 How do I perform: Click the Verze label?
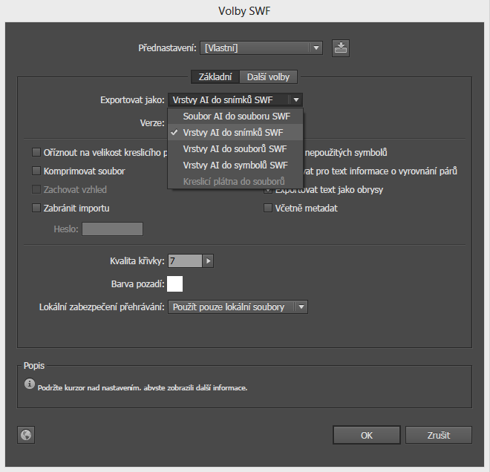[x=152, y=123]
